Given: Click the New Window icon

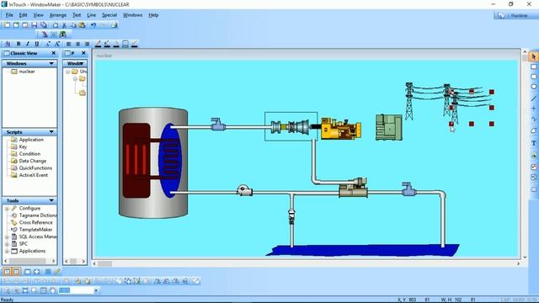Looking at the screenshot, I should click(7, 25).
